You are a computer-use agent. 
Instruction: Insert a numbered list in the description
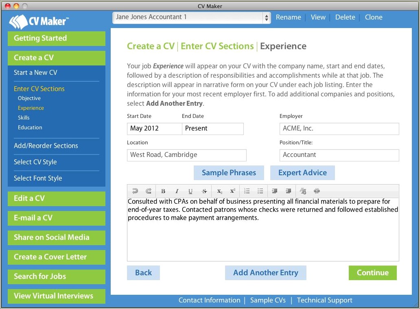tap(247, 191)
